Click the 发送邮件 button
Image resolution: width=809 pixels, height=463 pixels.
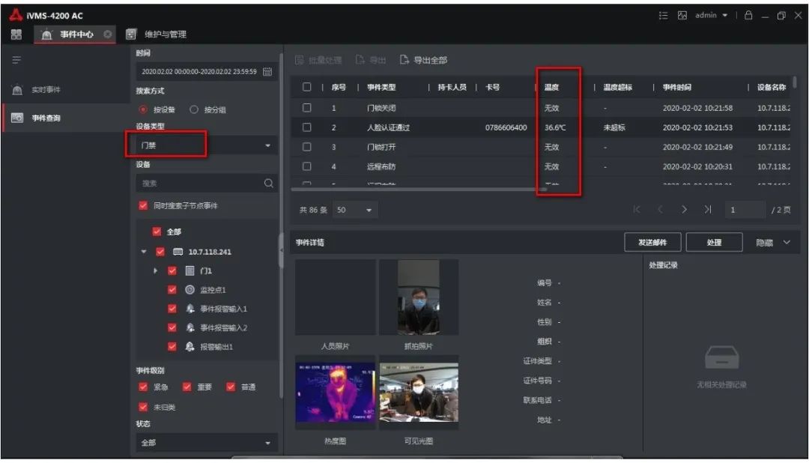click(x=652, y=242)
